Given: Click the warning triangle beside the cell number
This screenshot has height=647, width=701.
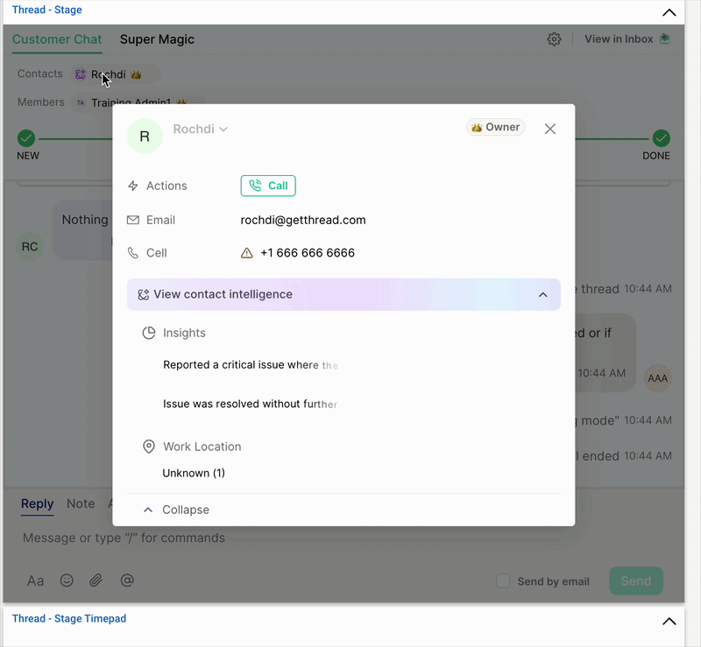Looking at the screenshot, I should tap(247, 253).
